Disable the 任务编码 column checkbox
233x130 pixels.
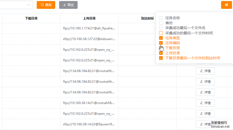(x=161, y=43)
